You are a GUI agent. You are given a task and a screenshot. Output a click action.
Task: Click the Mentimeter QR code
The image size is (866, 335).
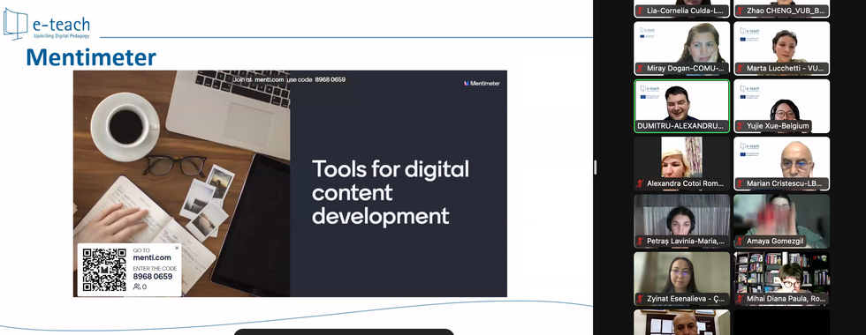[104, 270]
